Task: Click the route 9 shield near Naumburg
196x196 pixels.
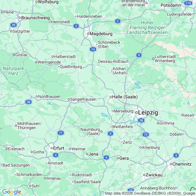Action: point(110,134)
